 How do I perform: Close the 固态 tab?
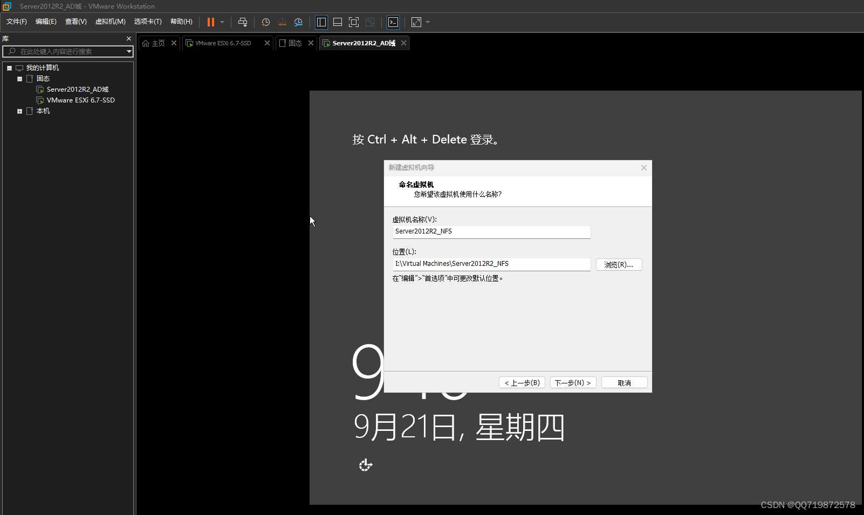[x=311, y=43]
